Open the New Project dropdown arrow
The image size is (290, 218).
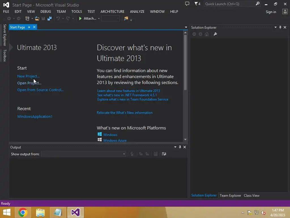(x=32, y=18)
